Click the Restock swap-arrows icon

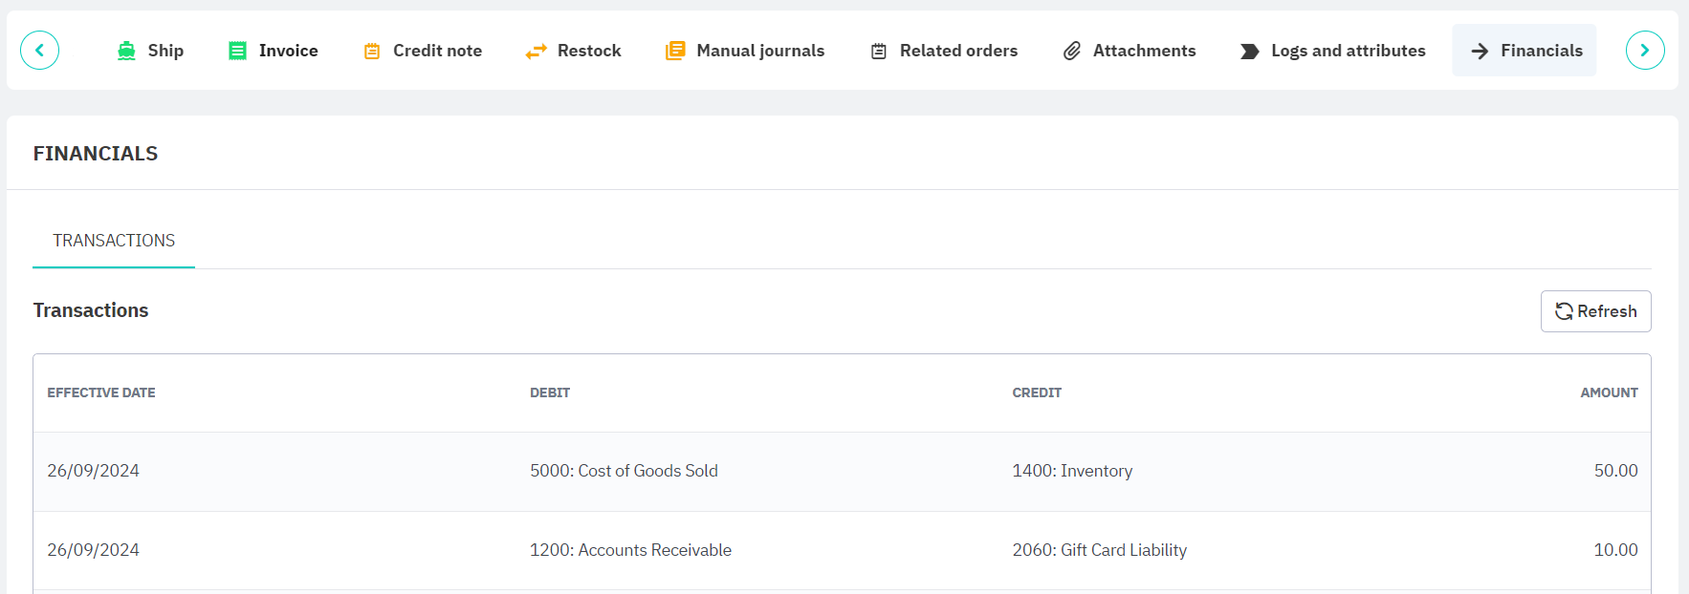click(537, 52)
